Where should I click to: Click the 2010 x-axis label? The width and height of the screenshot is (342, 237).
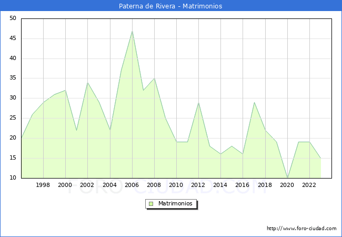[x=176, y=185]
